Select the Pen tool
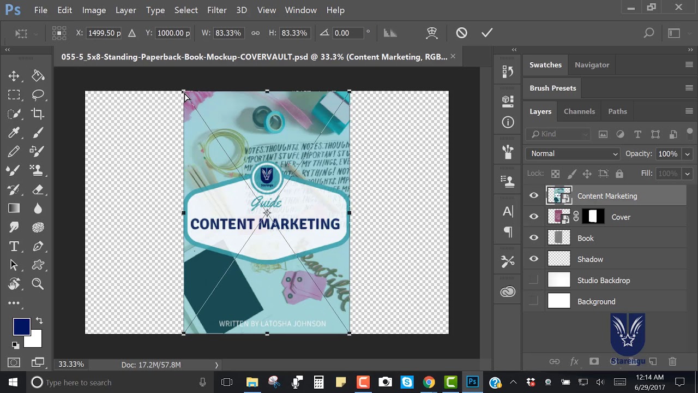This screenshot has width=698, height=393. pyautogui.click(x=38, y=246)
